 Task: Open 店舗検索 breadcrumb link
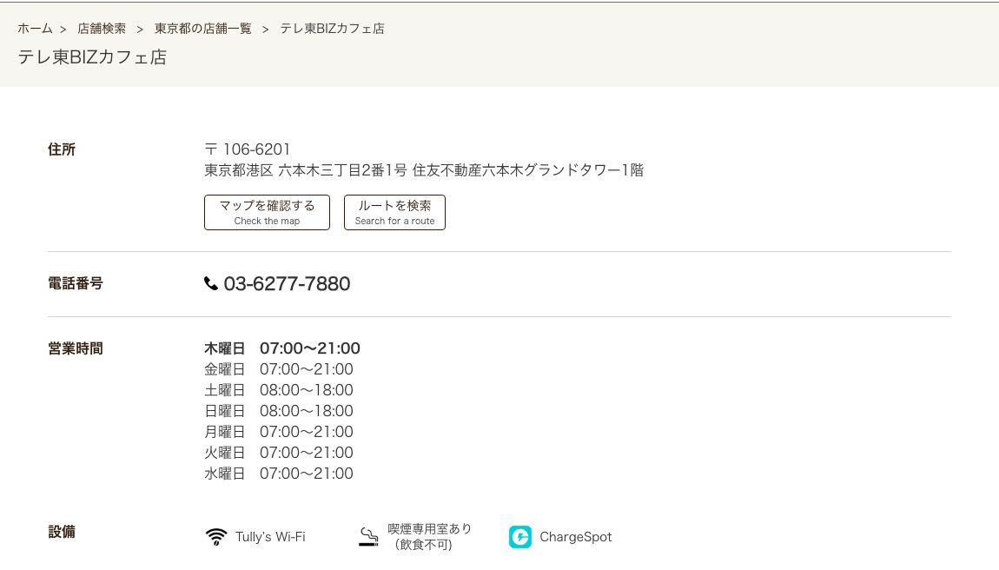(102, 29)
